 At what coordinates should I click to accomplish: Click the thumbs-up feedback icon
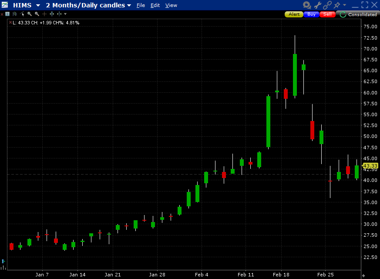coord(307,5)
